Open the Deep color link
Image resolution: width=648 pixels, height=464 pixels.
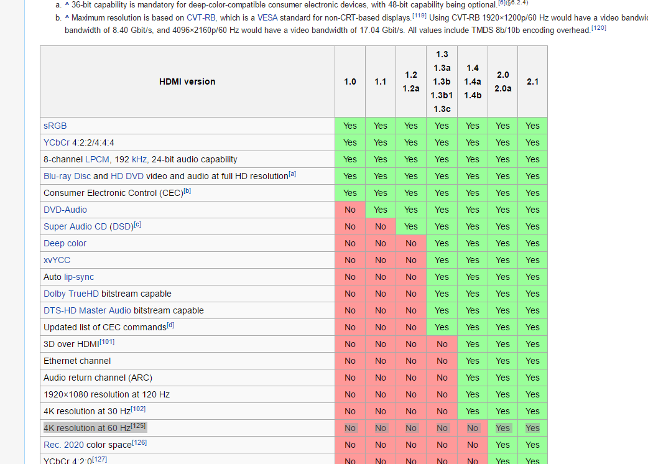point(65,243)
